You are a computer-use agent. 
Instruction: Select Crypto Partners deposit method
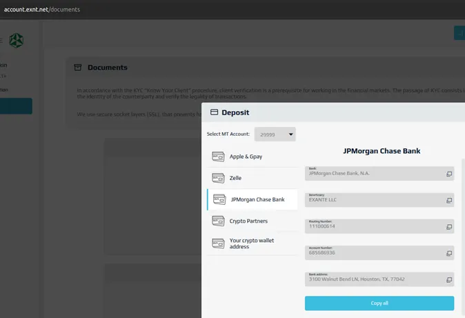coord(252,221)
